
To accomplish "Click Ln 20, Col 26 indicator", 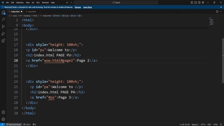I will [x=184, y=125].
